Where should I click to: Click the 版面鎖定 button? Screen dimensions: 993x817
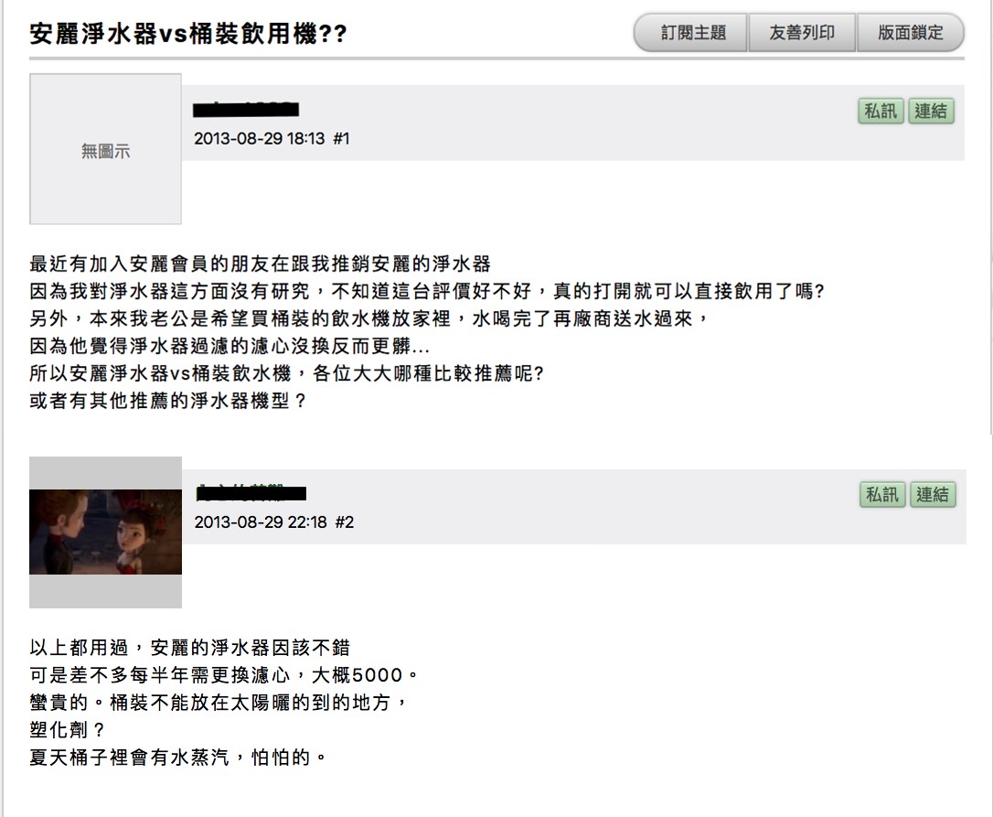click(910, 32)
